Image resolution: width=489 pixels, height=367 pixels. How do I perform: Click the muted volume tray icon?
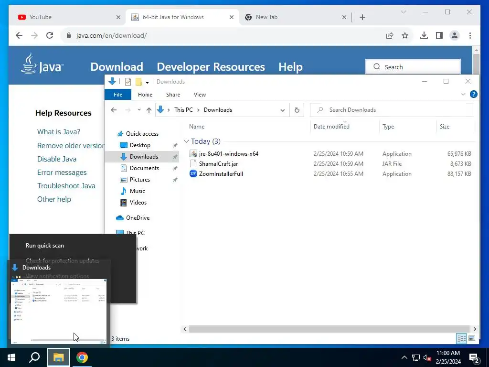point(427,357)
